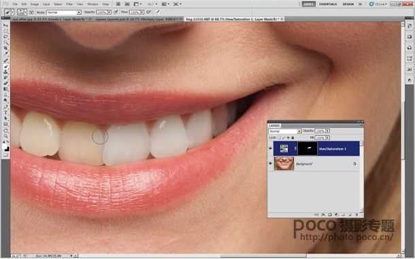Select the Lasso tool in the toolbar
The height and width of the screenshot is (259, 415).
pyautogui.click(x=6, y=36)
